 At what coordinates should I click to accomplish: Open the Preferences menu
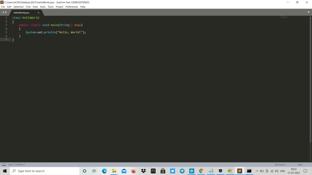[72, 7]
